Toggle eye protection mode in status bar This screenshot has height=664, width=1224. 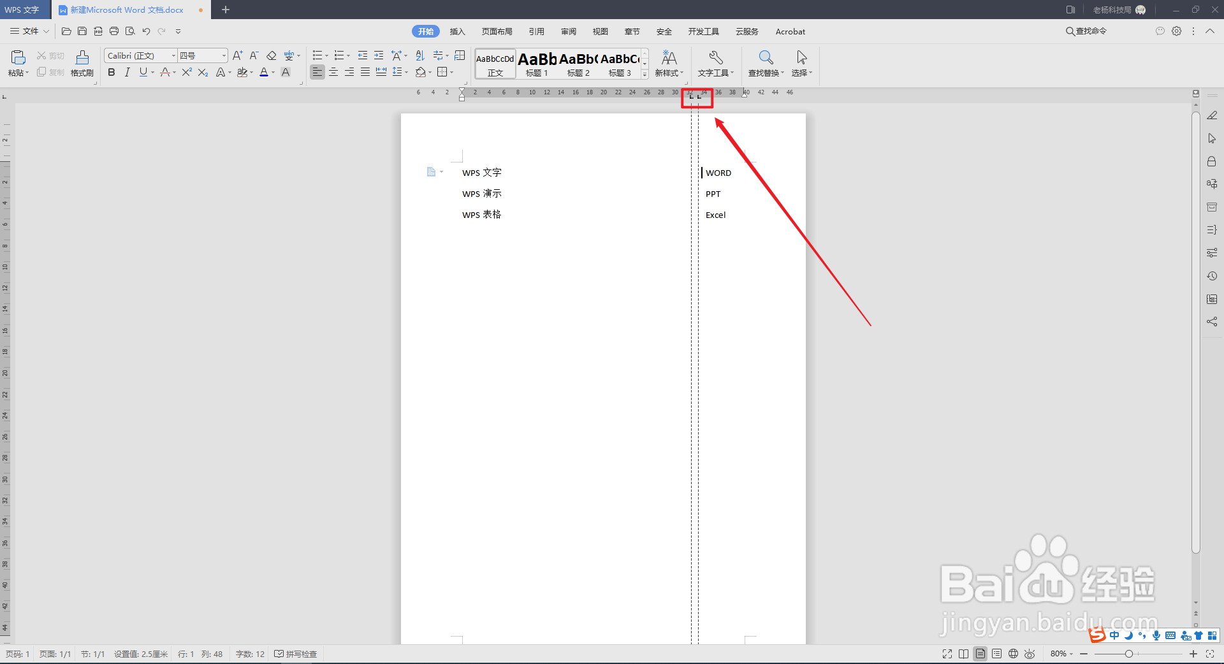(x=1030, y=654)
